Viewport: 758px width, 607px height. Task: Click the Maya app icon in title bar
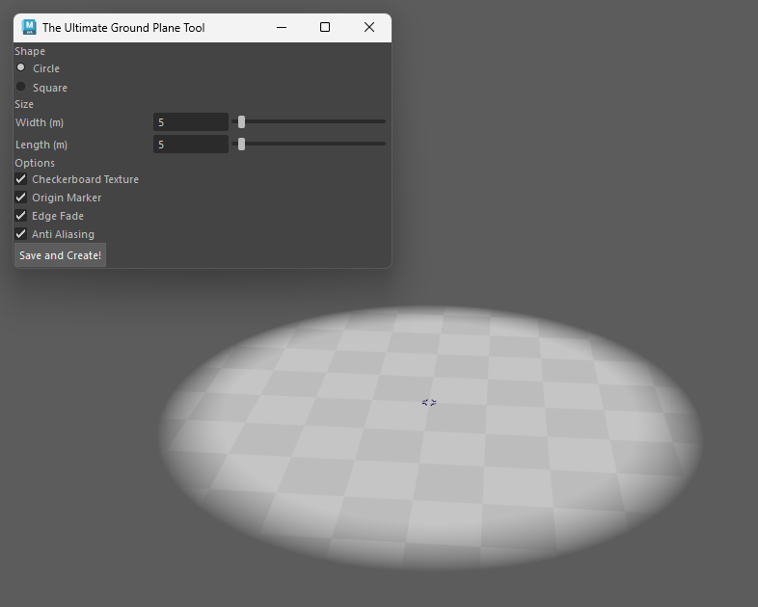tap(29, 27)
